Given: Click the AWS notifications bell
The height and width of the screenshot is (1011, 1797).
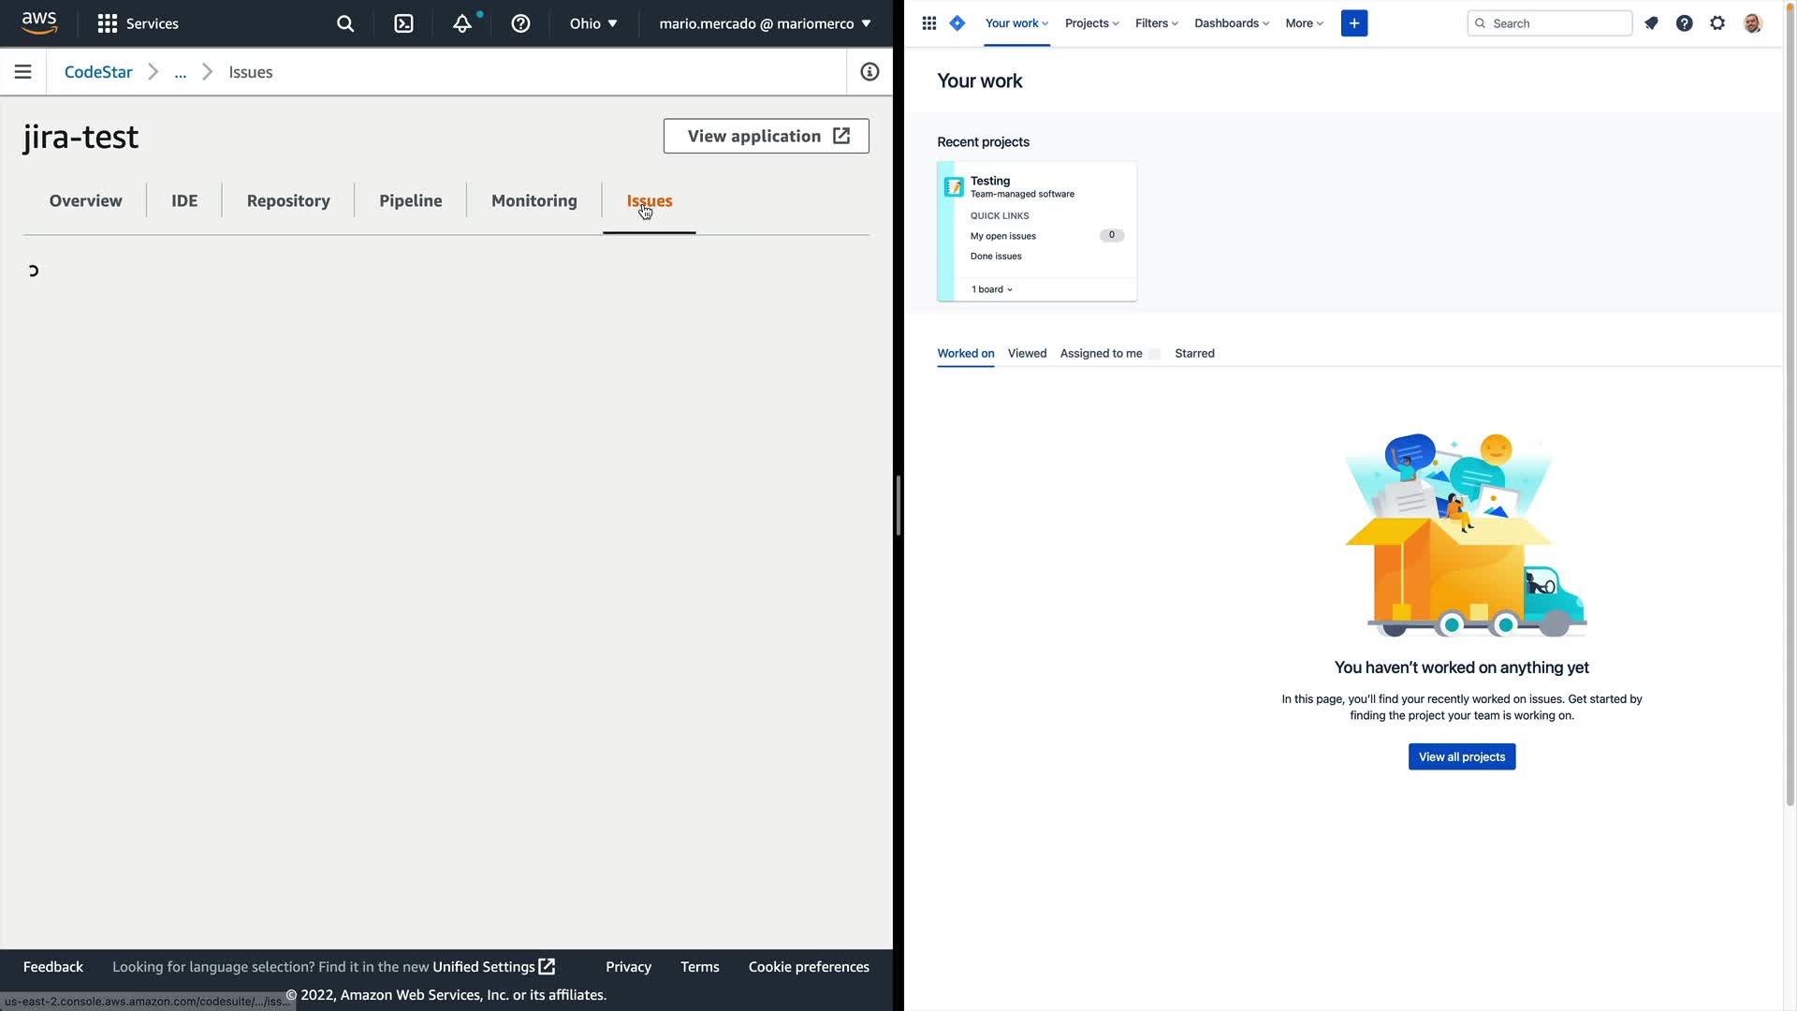Looking at the screenshot, I should pyautogui.click(x=462, y=23).
